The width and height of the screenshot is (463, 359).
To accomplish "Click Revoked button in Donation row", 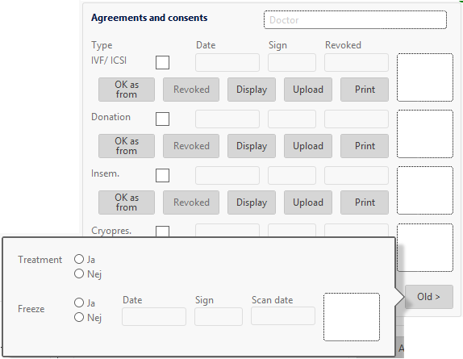I will [191, 146].
